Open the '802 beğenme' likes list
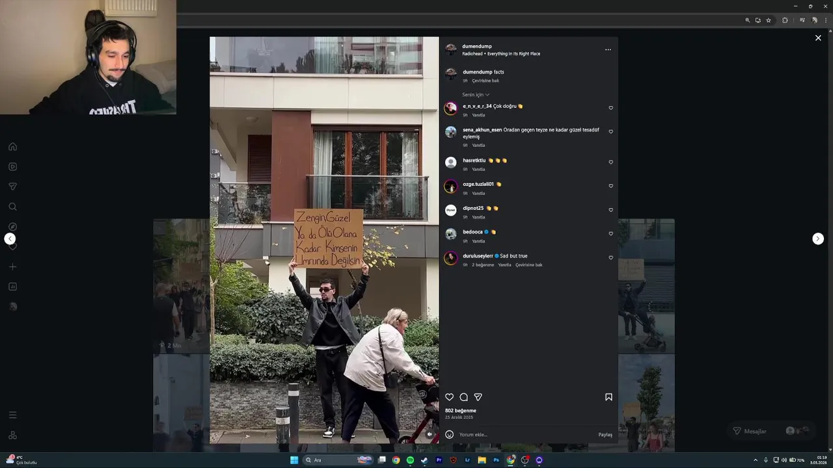 [x=461, y=411]
